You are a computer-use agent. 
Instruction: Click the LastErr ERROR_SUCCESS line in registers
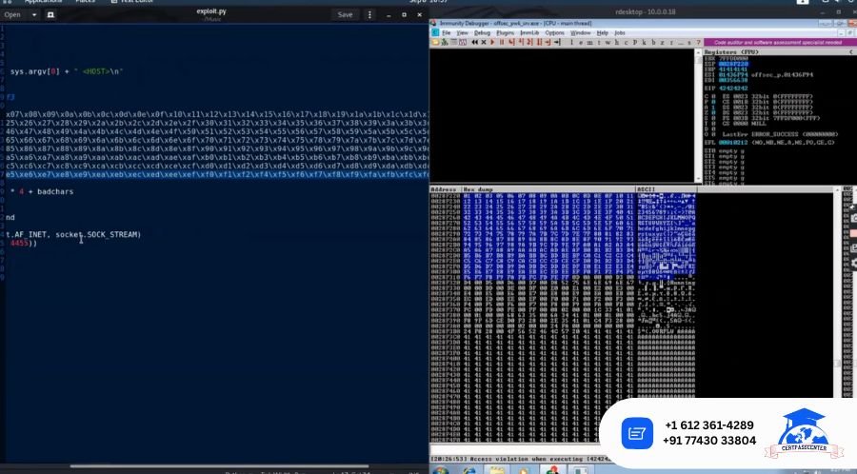tap(780, 134)
